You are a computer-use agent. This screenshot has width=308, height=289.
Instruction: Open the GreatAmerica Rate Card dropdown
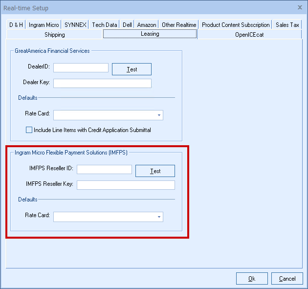point(108,115)
